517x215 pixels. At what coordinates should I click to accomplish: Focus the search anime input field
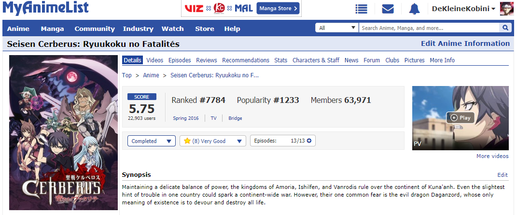tap(429, 28)
